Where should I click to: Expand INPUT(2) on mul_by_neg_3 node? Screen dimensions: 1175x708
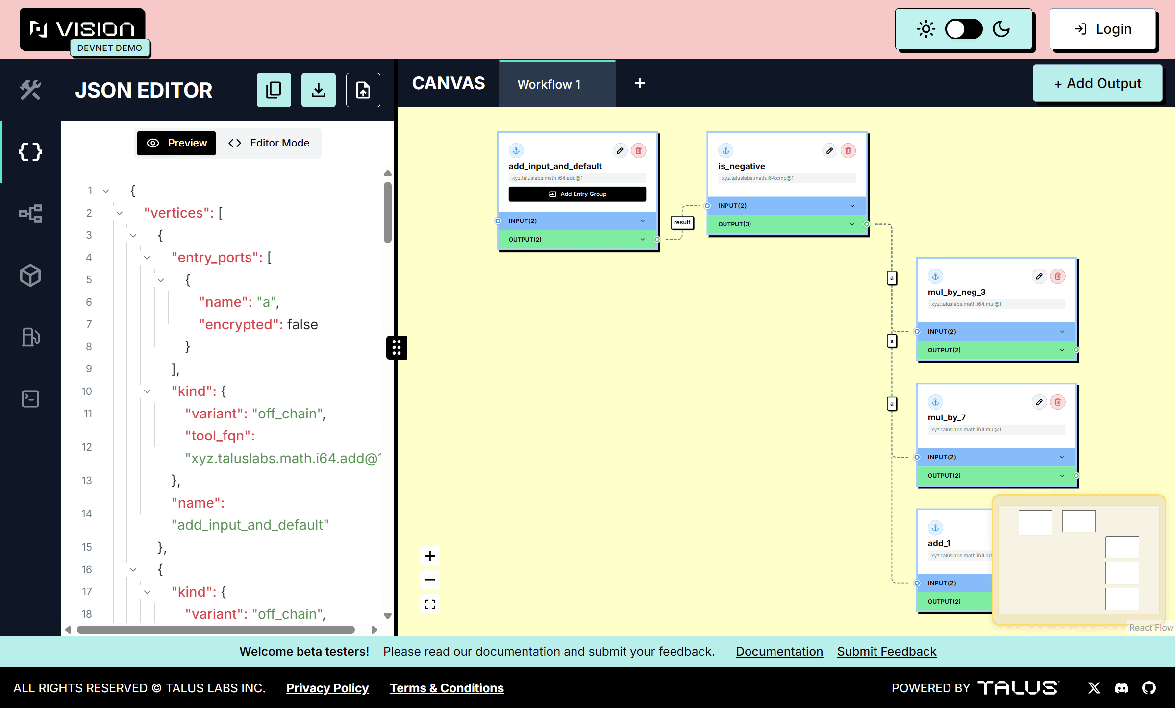(x=997, y=332)
